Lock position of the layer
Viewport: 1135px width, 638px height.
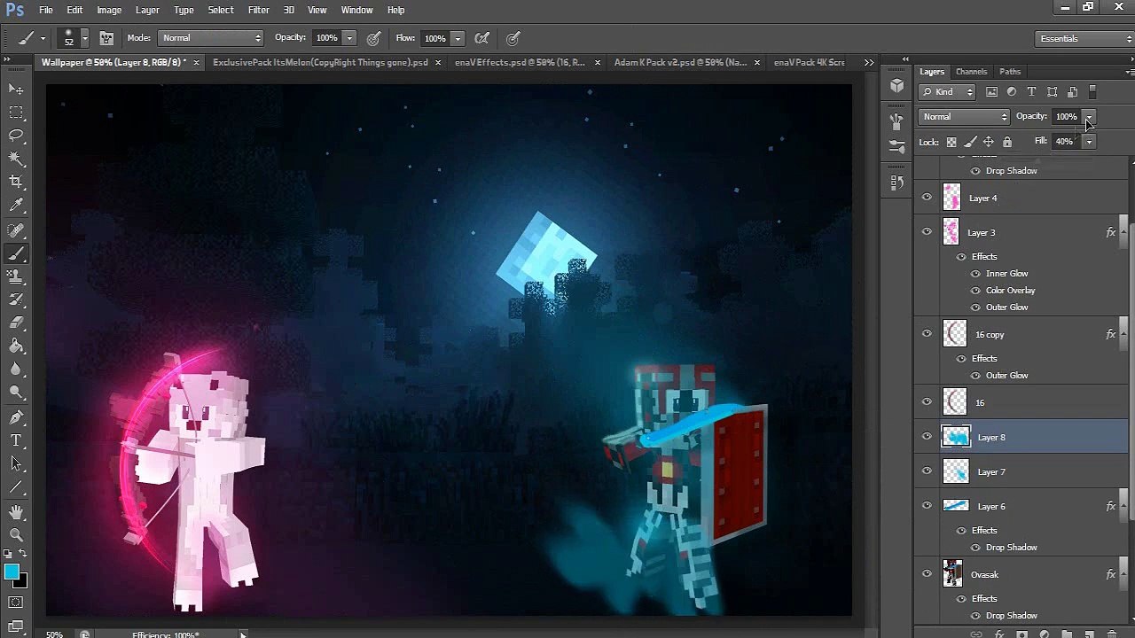(989, 142)
